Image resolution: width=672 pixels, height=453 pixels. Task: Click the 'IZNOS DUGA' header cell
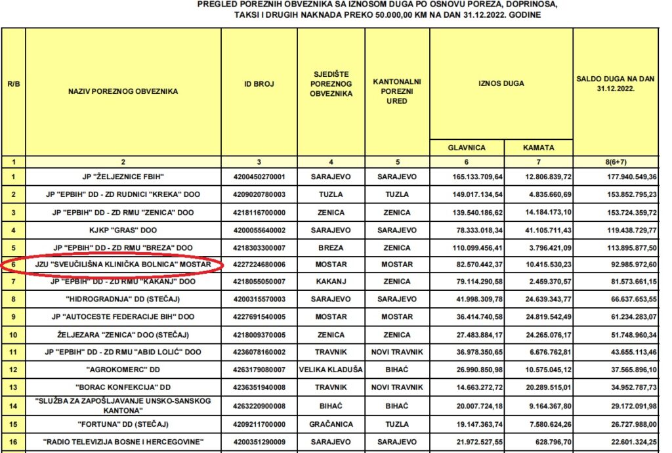501,83
